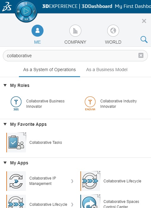
Task: Click Collaborative Spaces Control Center label
Action: pyautogui.click(x=121, y=204)
